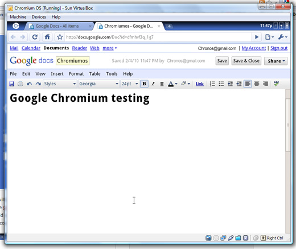The height and width of the screenshot is (249, 296).
Task: Go back in browser
Action: pos(13,37)
